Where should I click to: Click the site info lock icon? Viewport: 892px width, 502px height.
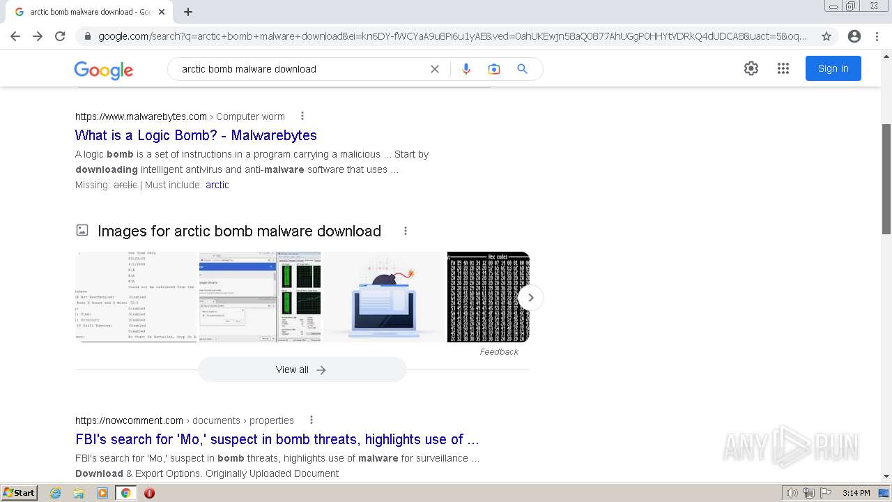coord(87,36)
